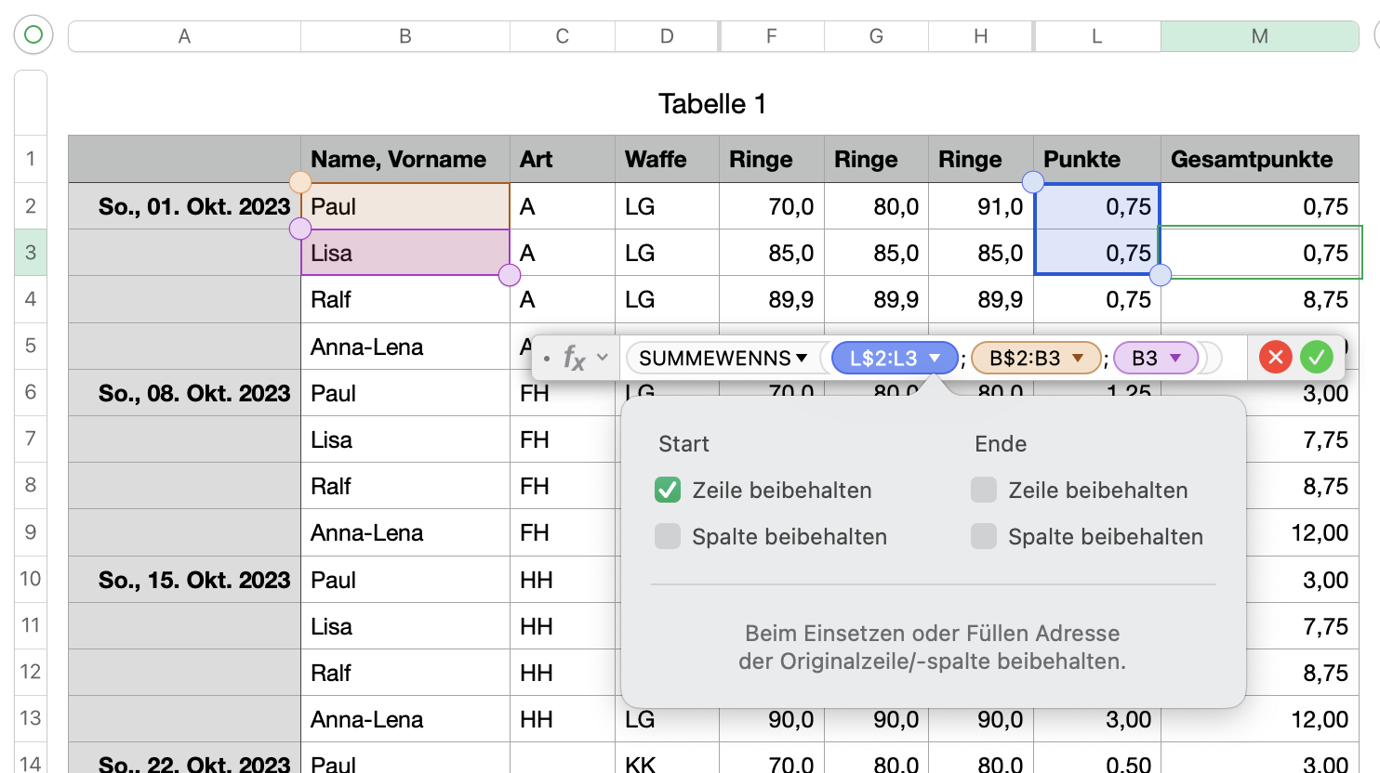Click the purple handle below the Lisa cell

(x=510, y=275)
